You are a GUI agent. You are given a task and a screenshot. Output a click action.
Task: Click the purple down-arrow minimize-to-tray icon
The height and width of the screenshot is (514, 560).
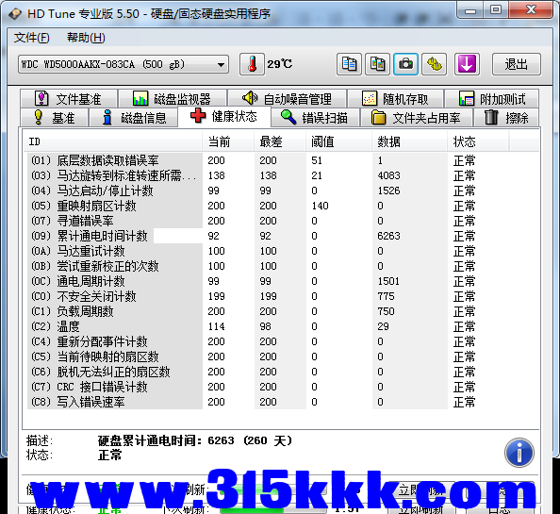(x=467, y=64)
